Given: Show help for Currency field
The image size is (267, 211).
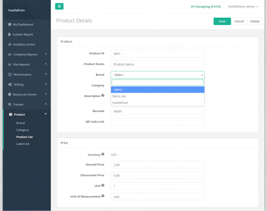Looking at the screenshot, I should [x=103, y=154].
